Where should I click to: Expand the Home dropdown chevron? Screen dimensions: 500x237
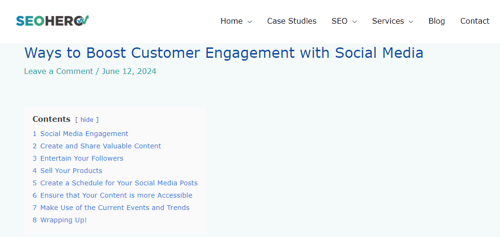tap(250, 22)
